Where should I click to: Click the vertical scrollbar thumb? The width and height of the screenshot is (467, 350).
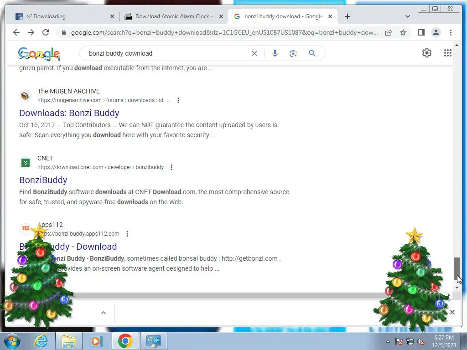(x=457, y=268)
